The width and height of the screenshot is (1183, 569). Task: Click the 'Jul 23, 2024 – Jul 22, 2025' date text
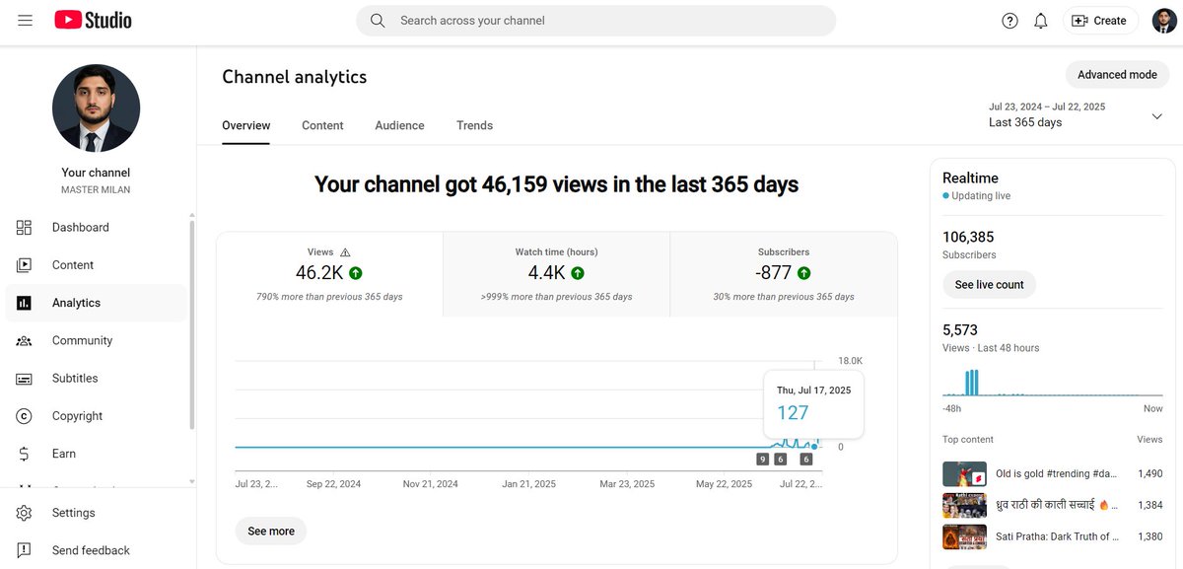pyautogui.click(x=1047, y=107)
